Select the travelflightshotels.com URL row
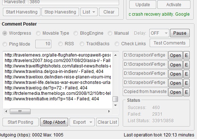197x139 pixels. (58, 66)
